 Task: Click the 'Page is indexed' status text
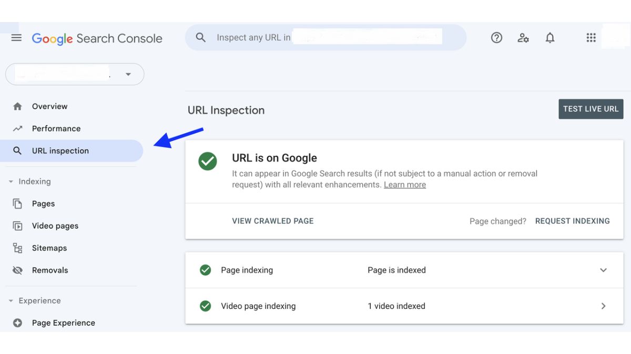pyautogui.click(x=397, y=270)
